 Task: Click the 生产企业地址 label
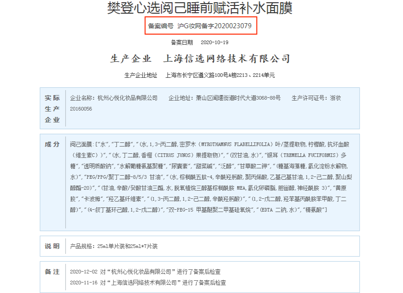(x=140, y=75)
